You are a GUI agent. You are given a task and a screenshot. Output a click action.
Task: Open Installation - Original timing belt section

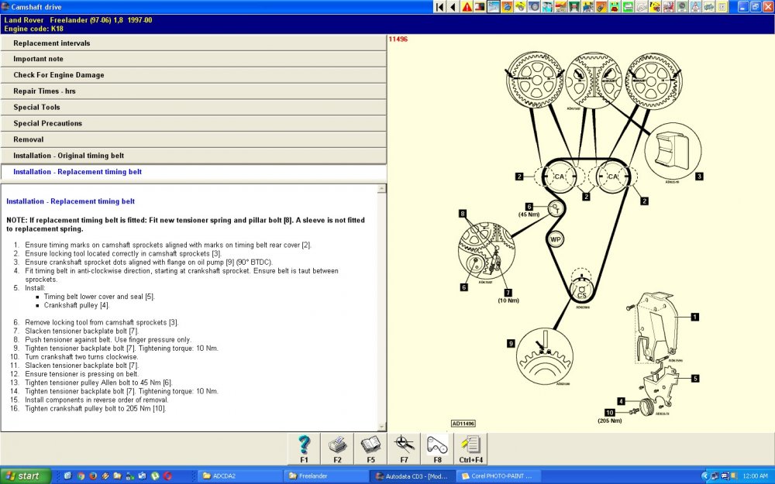coord(193,156)
